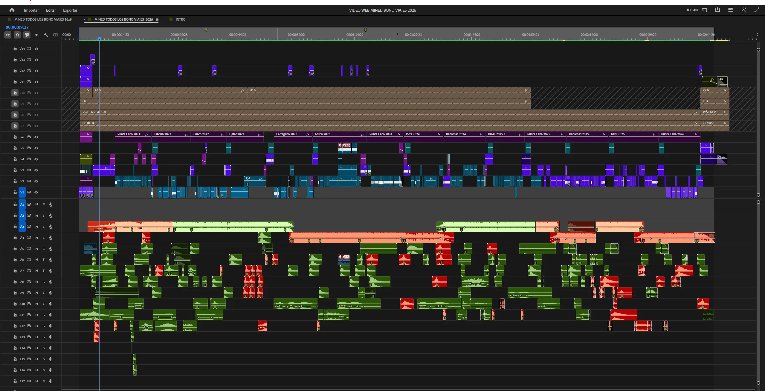Solo audio track A7
Image resolution: width=765 pixels, height=391 pixels.
click(x=44, y=271)
